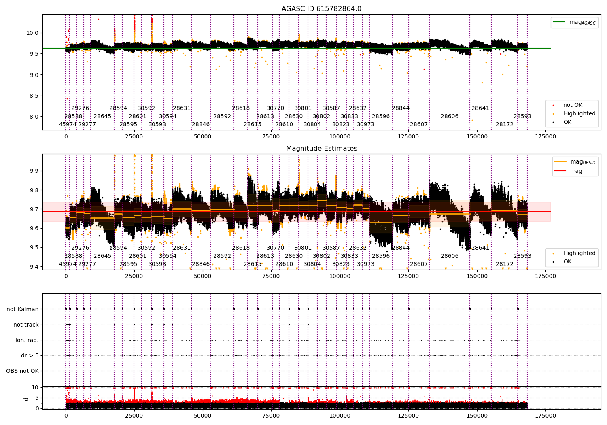Select the 'not Kalman' row label
This screenshot has width=607, height=425.
click(23, 309)
